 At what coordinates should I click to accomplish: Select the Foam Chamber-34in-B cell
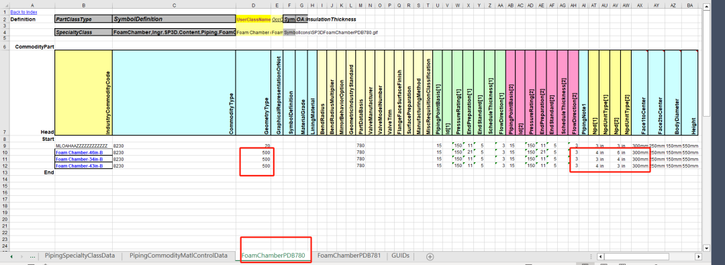83,159
